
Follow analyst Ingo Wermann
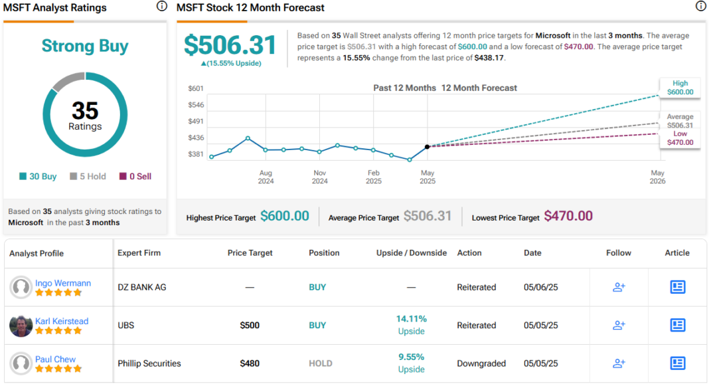619,287
